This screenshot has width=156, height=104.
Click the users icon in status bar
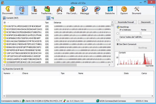point(23,101)
